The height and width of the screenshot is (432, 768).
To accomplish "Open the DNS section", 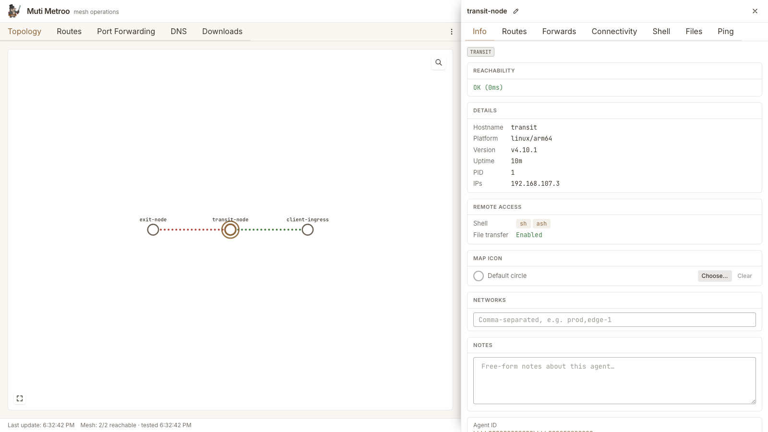I will [x=179, y=31].
